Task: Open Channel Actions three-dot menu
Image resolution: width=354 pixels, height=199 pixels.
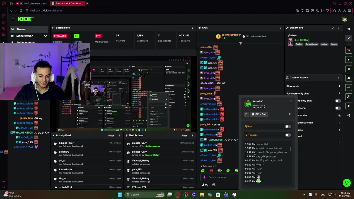Action: (339, 78)
